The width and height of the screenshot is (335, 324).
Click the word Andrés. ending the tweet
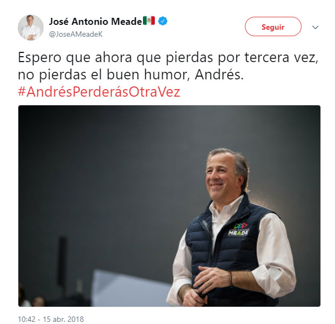coord(219,75)
